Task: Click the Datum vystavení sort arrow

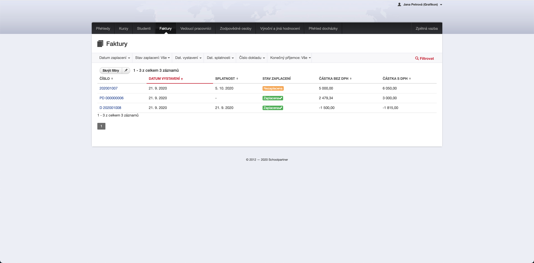Action: coord(182,79)
